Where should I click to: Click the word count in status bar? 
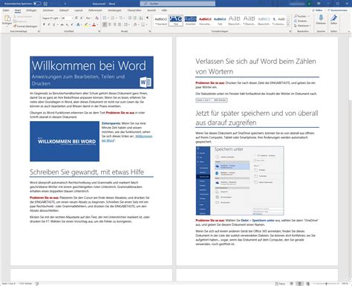coord(25,284)
